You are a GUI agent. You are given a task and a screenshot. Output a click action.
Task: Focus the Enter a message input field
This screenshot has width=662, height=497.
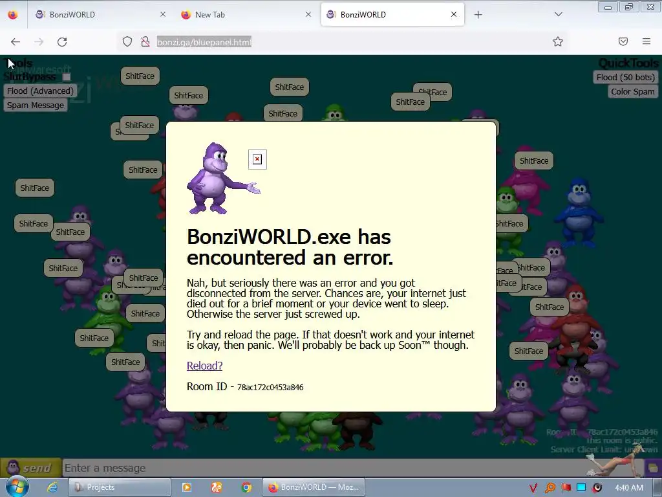pos(353,469)
